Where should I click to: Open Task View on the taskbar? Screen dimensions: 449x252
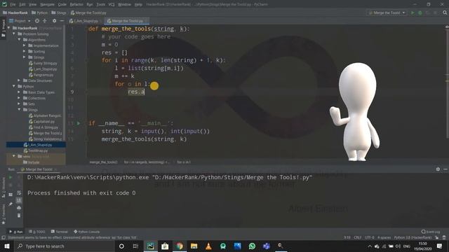click(135, 246)
